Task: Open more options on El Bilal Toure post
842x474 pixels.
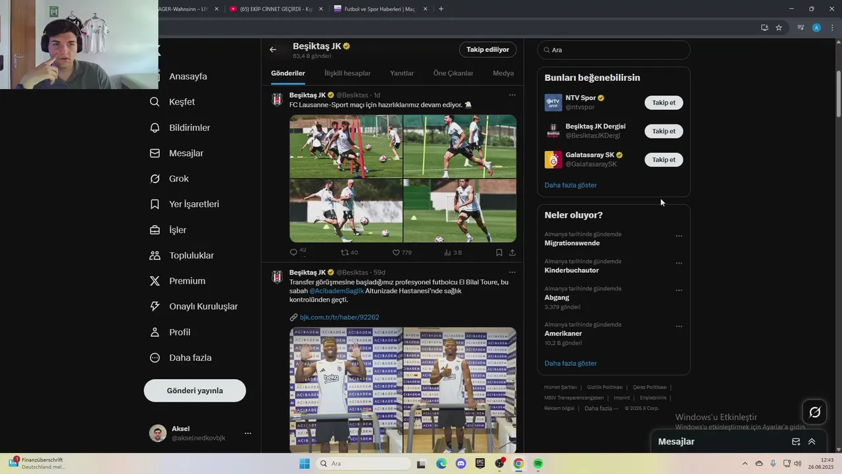Action: [512, 273]
